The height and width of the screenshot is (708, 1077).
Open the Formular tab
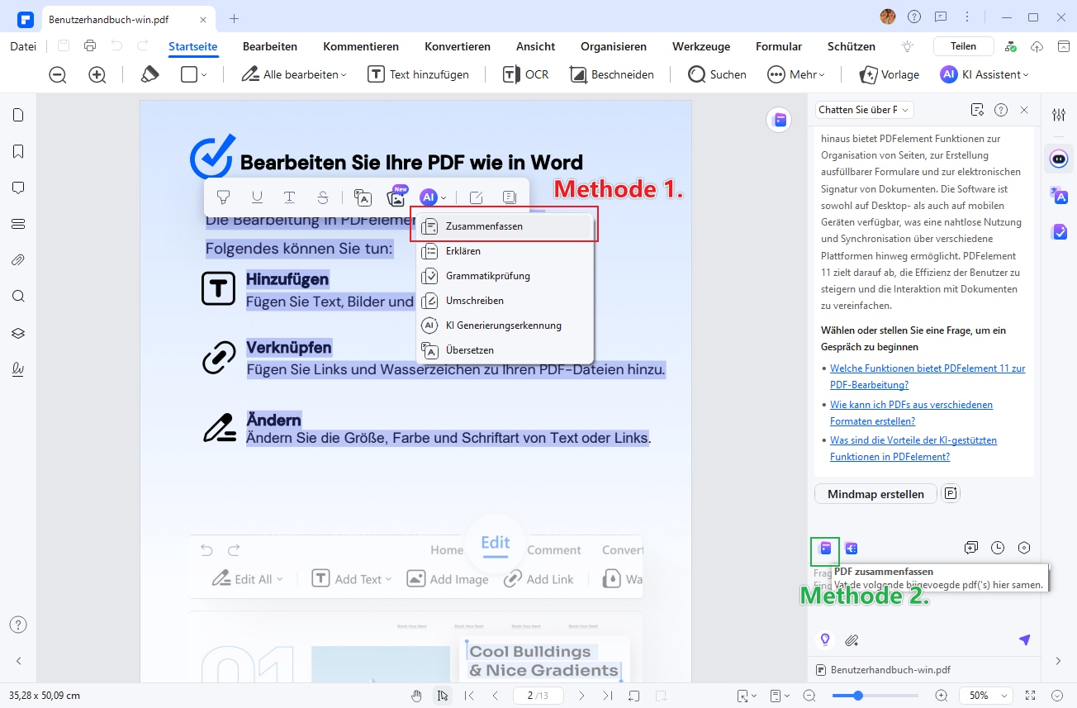(x=779, y=46)
